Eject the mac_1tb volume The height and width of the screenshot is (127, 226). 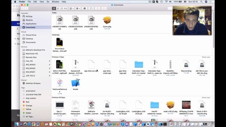point(49,61)
